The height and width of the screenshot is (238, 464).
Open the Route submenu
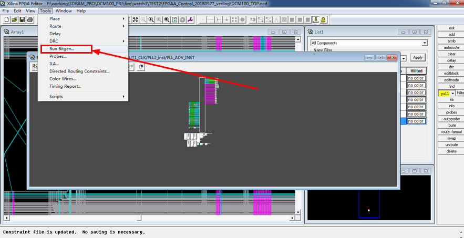(x=83, y=26)
